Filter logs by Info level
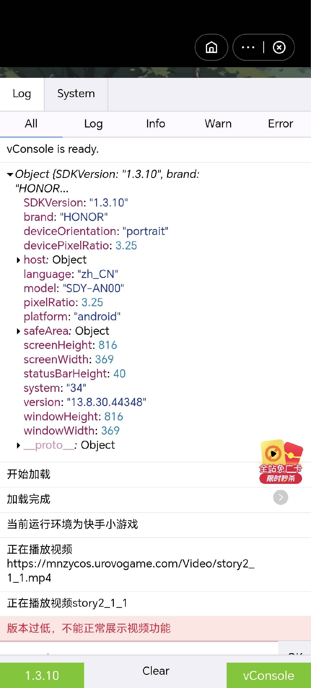 (x=155, y=124)
